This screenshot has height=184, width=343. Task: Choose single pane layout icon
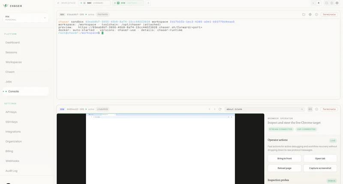[x=327, y=3]
